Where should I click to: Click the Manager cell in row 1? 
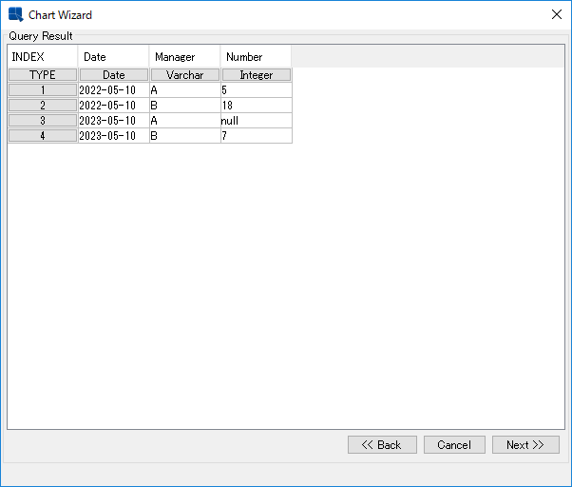tap(184, 90)
